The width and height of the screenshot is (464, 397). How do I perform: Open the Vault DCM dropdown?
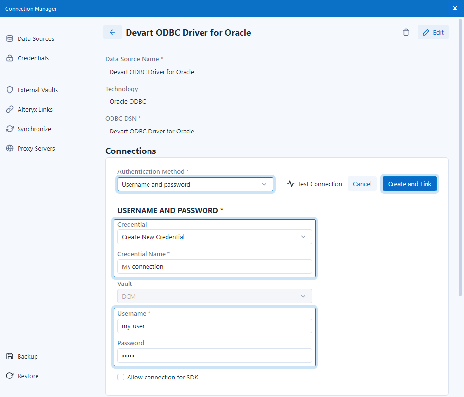[x=214, y=296]
